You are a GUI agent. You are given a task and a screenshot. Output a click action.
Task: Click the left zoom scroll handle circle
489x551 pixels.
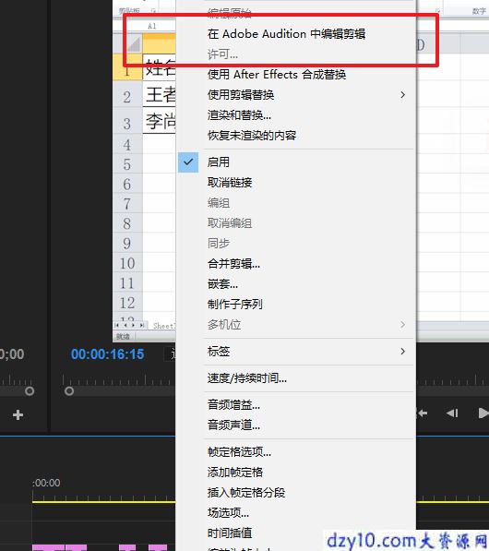[69, 390]
